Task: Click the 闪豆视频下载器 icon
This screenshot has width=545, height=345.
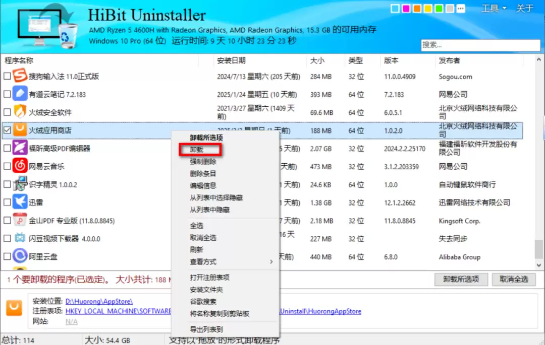Action: (20, 238)
